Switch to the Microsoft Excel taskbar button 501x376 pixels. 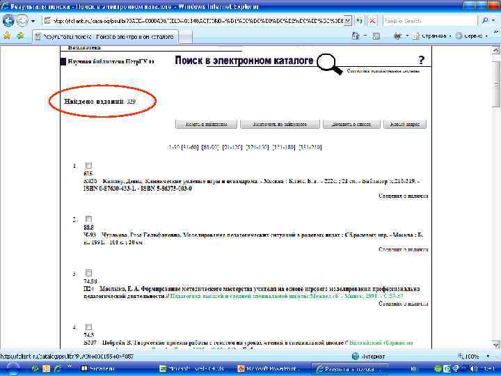click(194, 369)
